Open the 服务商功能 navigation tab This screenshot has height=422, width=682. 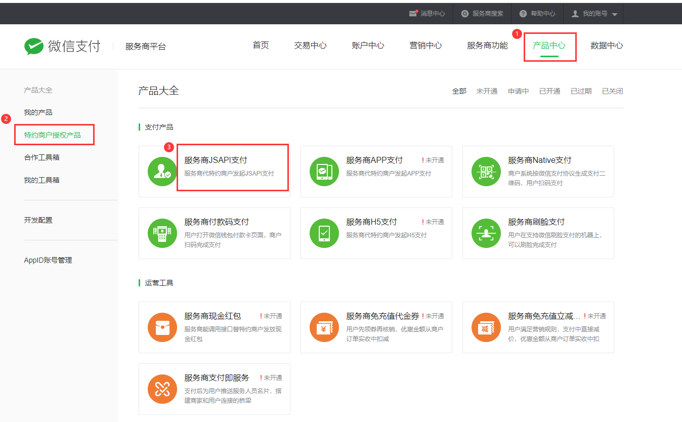click(x=487, y=46)
